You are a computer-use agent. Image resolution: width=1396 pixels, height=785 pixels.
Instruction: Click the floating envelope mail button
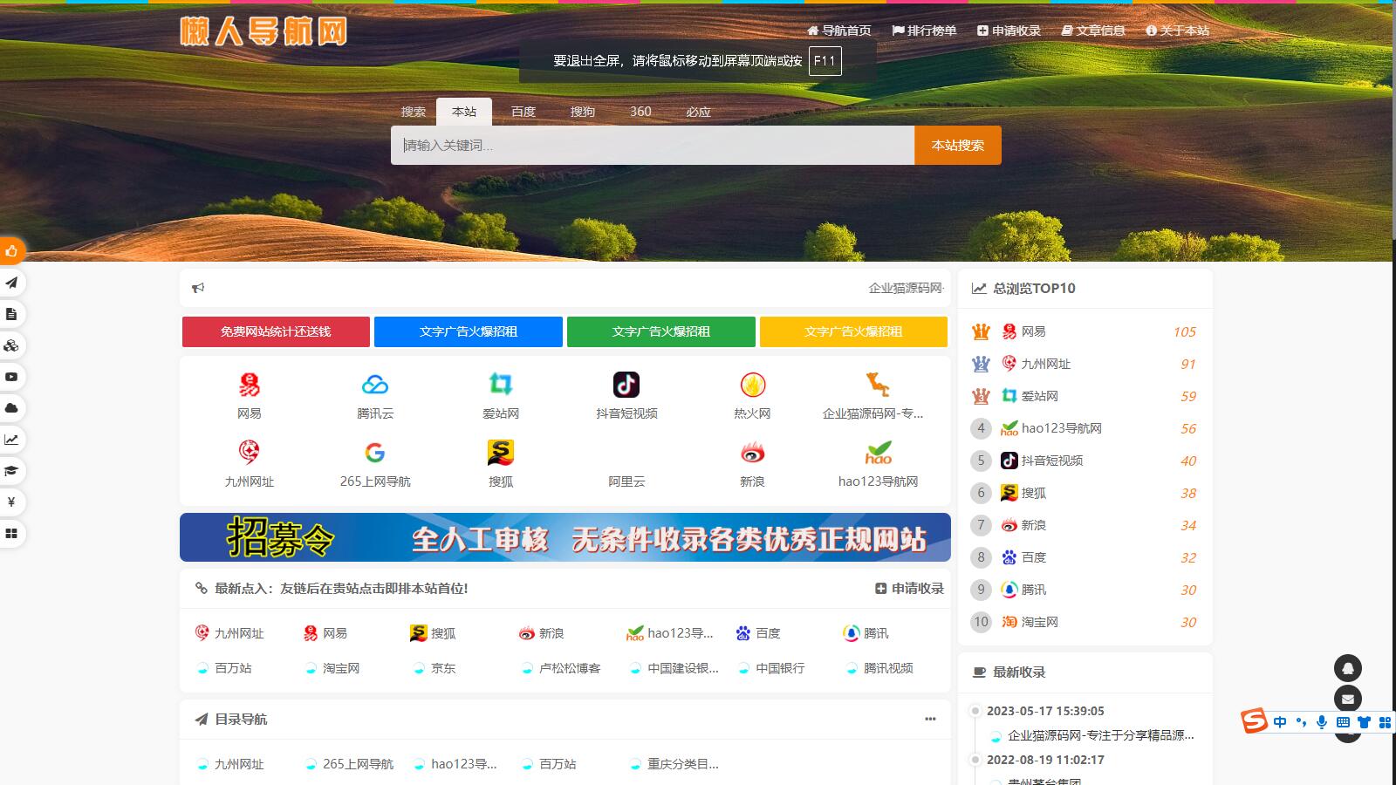pyautogui.click(x=1348, y=699)
